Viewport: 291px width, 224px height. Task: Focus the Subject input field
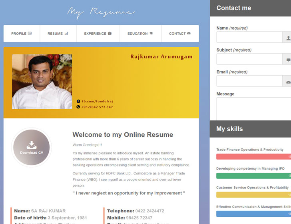249,59
